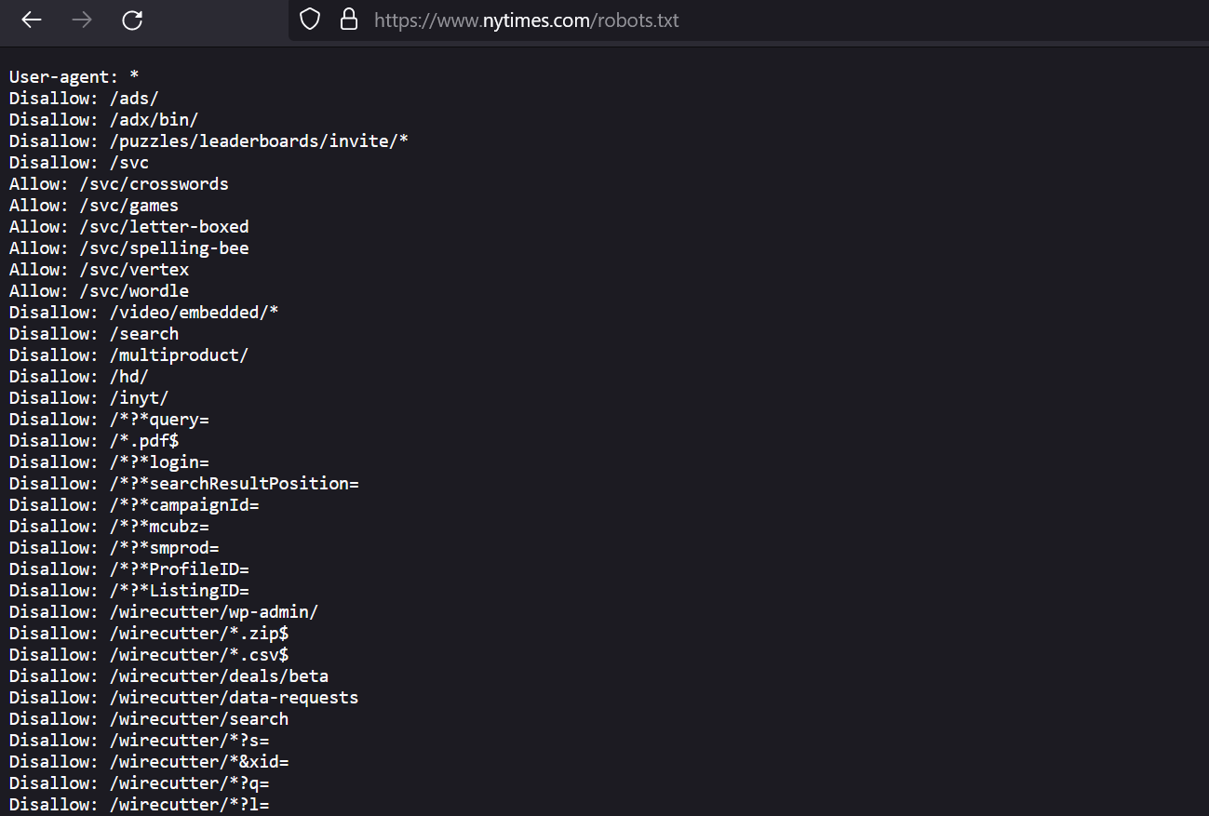Reload the robots.txt page
Screen dimensions: 1209x816
(x=132, y=20)
